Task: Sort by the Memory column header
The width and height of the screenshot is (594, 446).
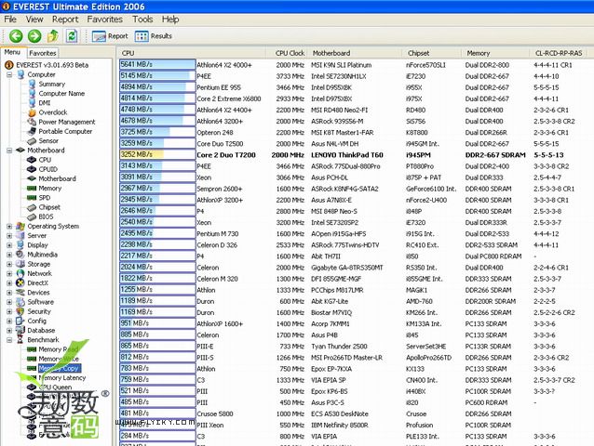Action: [478, 53]
